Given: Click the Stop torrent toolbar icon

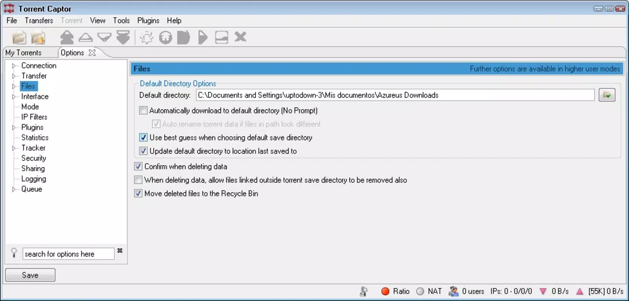Looking at the screenshot, I should tap(184, 38).
